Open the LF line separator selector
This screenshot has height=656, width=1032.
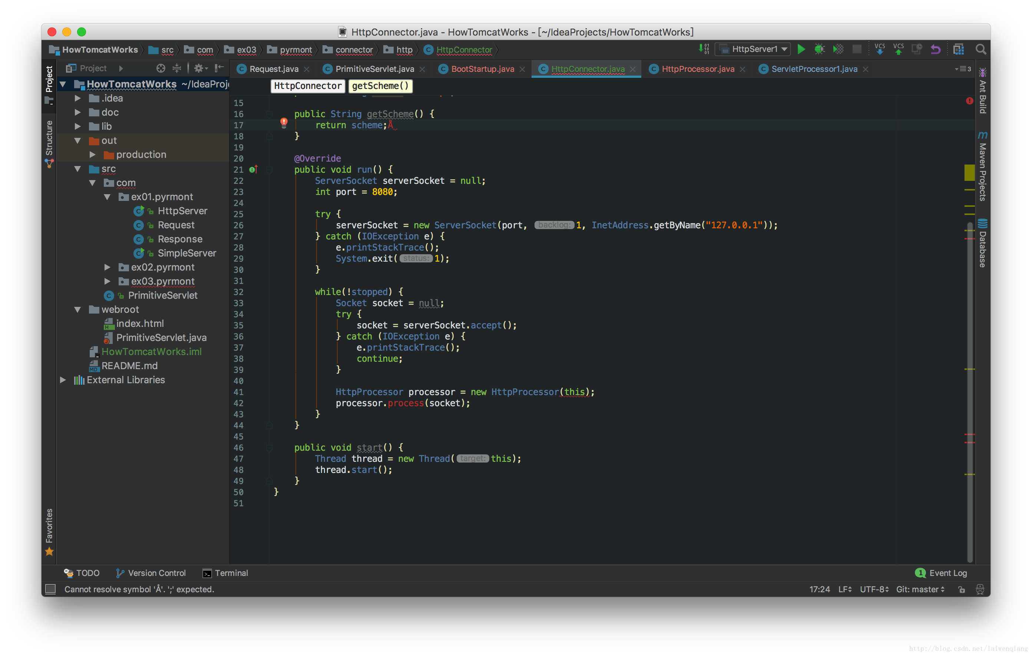click(845, 589)
